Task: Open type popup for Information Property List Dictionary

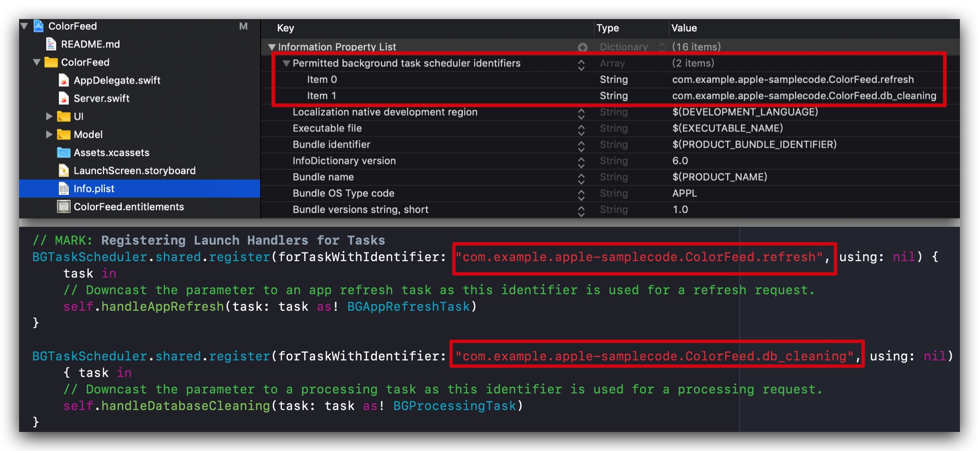Action: 662,47
